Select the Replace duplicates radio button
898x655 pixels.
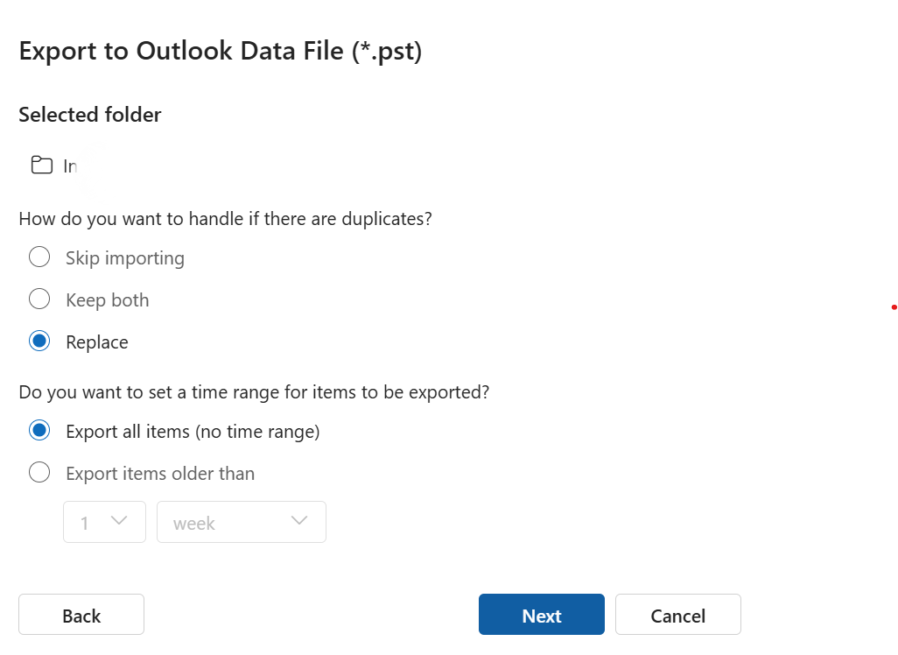39,342
